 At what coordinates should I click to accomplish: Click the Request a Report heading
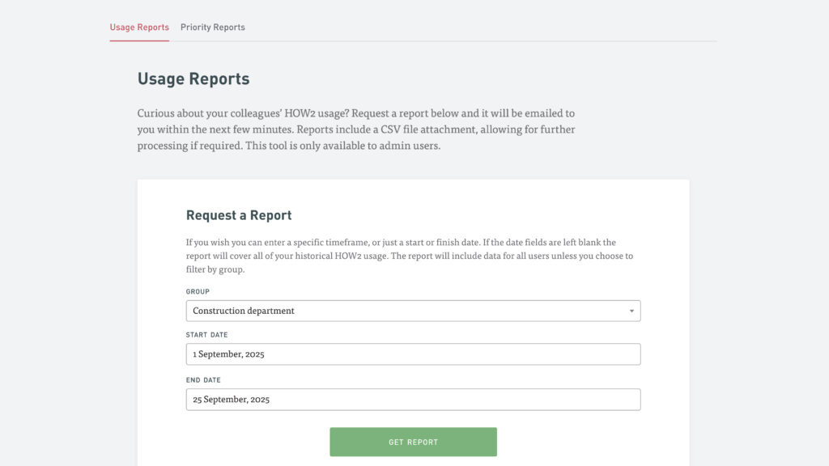239,215
